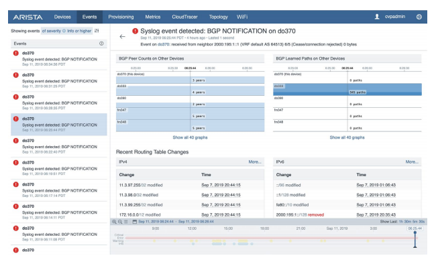Click timeline list icon next to zoom controls
The width and height of the screenshot is (436, 268).
click(126, 222)
